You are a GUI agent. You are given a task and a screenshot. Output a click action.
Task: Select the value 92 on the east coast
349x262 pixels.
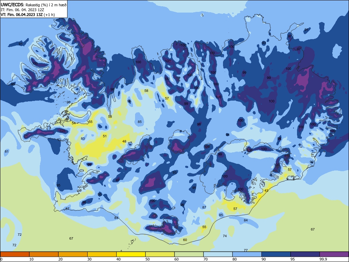coord(312,162)
